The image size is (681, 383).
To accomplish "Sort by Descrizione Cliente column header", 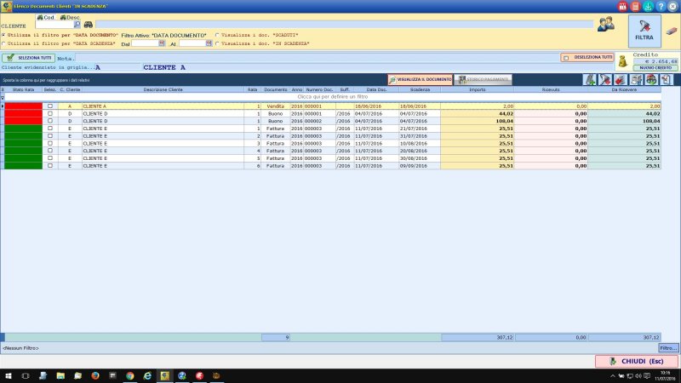I will click(163, 89).
